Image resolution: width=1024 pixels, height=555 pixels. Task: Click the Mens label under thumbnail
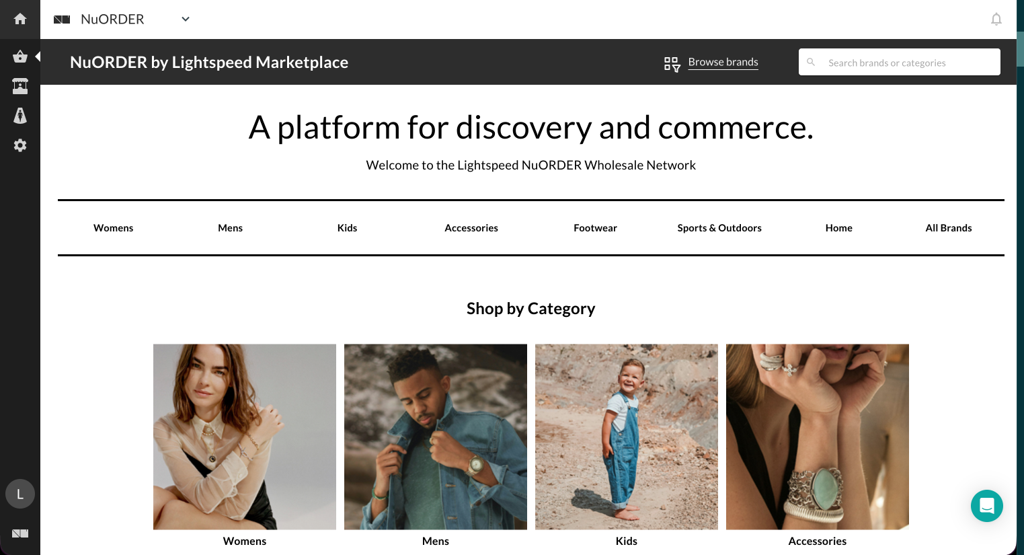(x=436, y=541)
